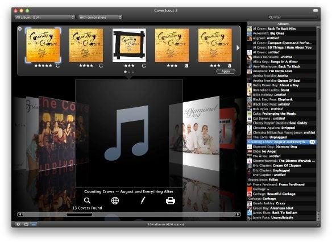Screen dimensions: 332x243
Task: Select album James Blunt: Back To Bedlam
Action: click(x=281, y=213)
